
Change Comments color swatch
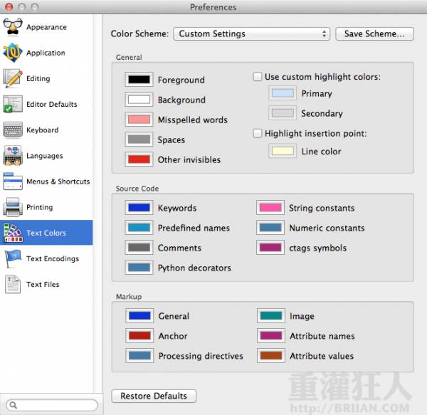click(139, 247)
